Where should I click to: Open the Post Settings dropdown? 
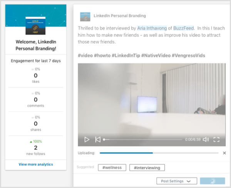point(177,181)
